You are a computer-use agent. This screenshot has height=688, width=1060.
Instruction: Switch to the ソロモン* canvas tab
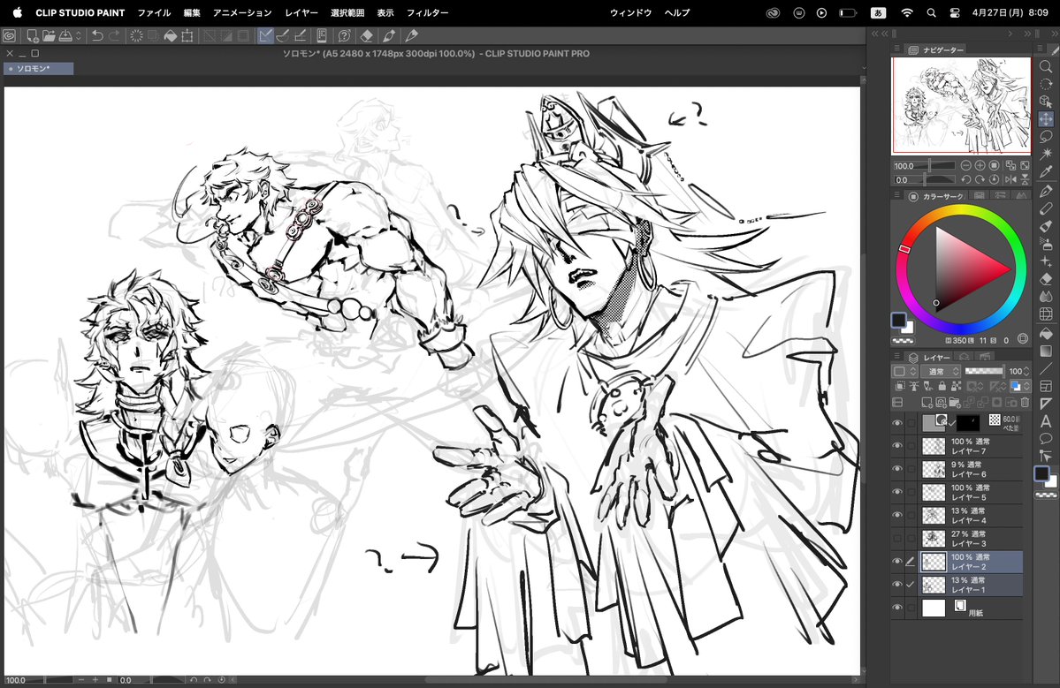39,68
